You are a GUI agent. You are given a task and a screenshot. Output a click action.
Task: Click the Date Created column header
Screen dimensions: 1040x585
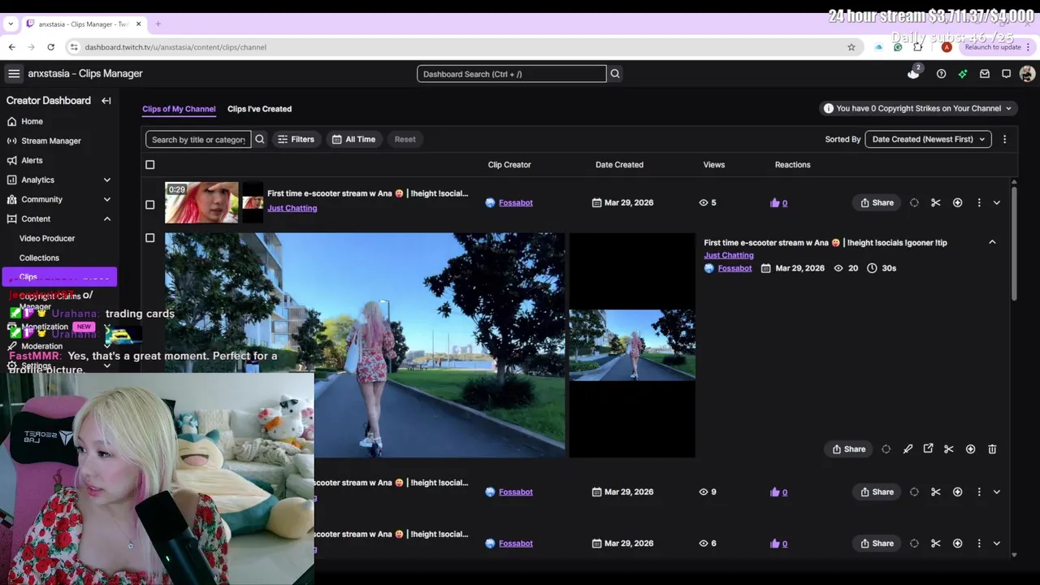tap(619, 165)
